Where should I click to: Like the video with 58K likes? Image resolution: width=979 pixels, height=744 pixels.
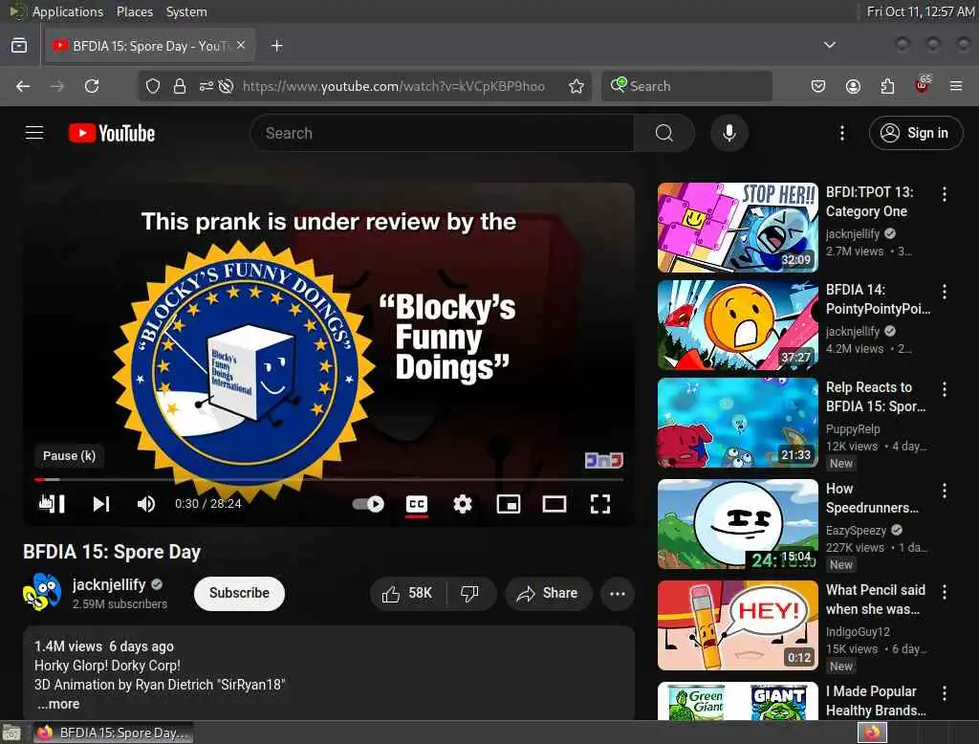[407, 593]
